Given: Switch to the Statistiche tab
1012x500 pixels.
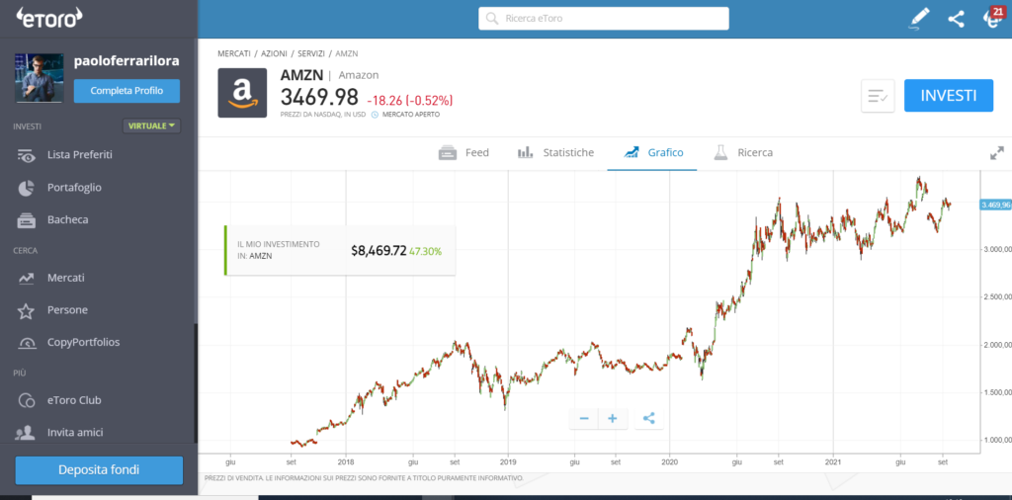Looking at the screenshot, I should pos(555,153).
